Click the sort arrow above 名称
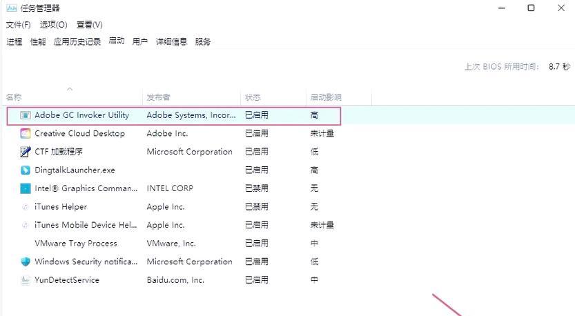The image size is (575, 316). pyautogui.click(x=70, y=89)
